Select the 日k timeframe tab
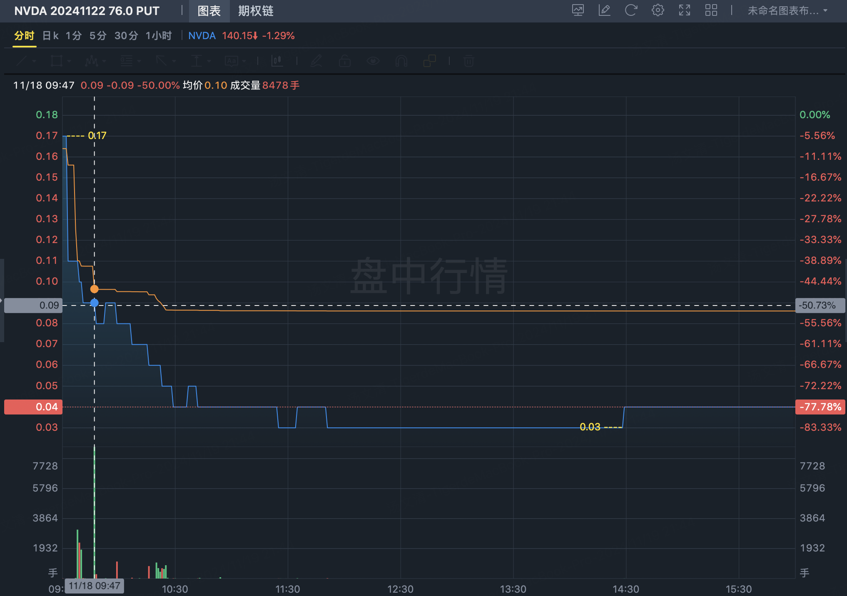847x596 pixels. (50, 36)
